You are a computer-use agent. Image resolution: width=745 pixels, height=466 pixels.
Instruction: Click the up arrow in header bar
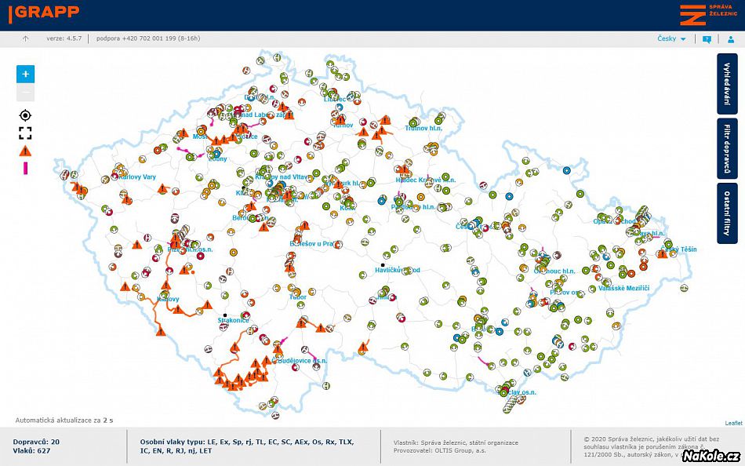coord(25,38)
